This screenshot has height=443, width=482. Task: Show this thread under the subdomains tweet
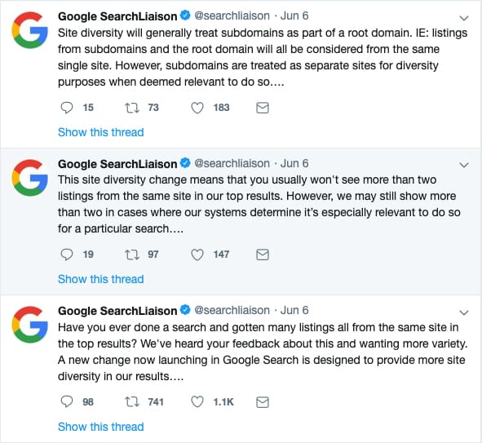pos(101,132)
